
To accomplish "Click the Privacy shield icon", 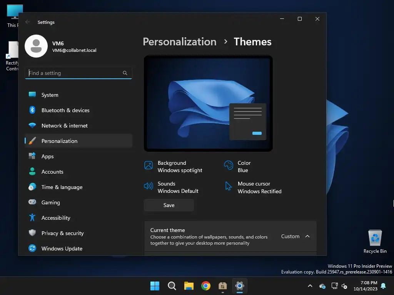I will pos(32,233).
